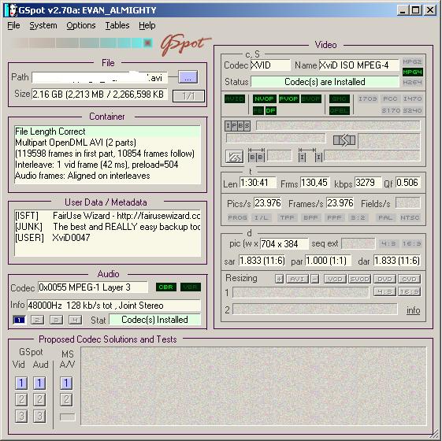Click the Resizing plus button
442x441 pixels.
(x=279, y=279)
